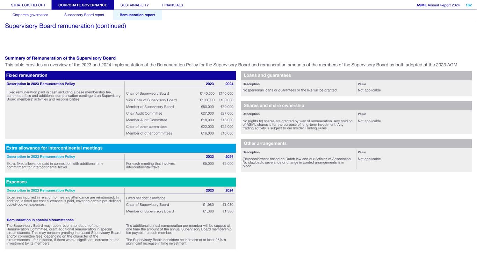Click the Other arrangements header

pos(265,144)
